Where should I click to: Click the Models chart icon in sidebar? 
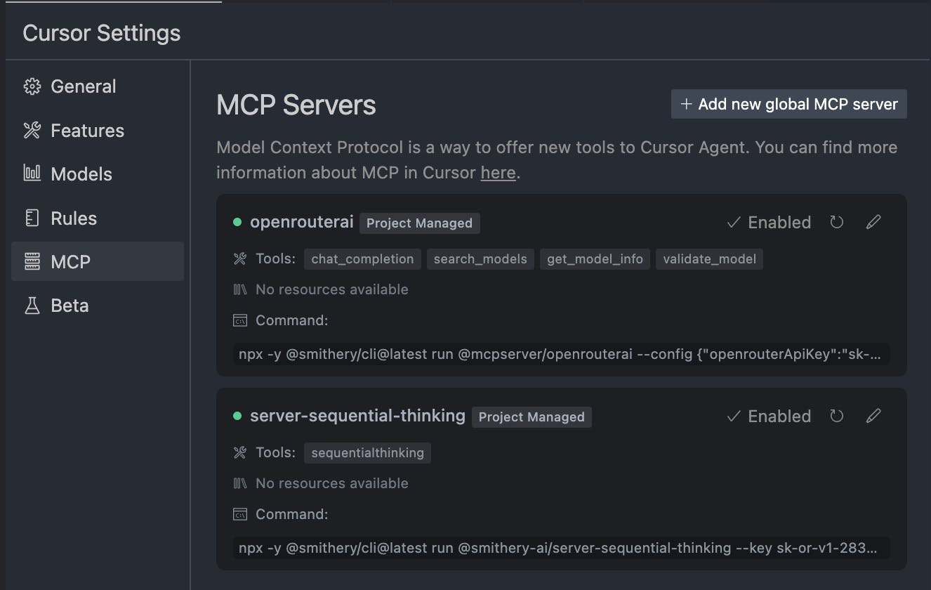point(32,173)
